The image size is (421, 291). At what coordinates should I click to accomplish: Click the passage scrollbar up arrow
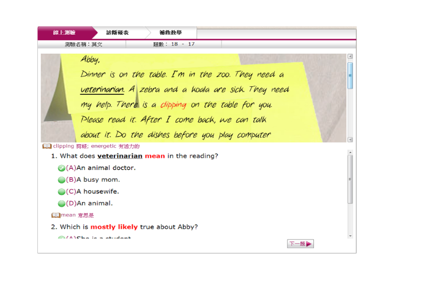(x=350, y=57)
